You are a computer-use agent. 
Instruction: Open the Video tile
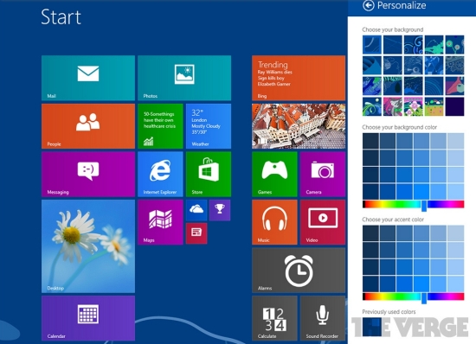tap(323, 222)
